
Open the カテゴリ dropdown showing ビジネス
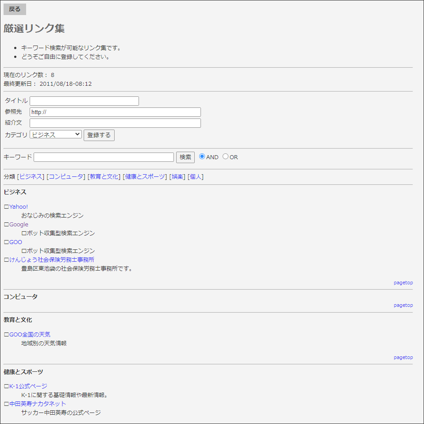[56, 134]
